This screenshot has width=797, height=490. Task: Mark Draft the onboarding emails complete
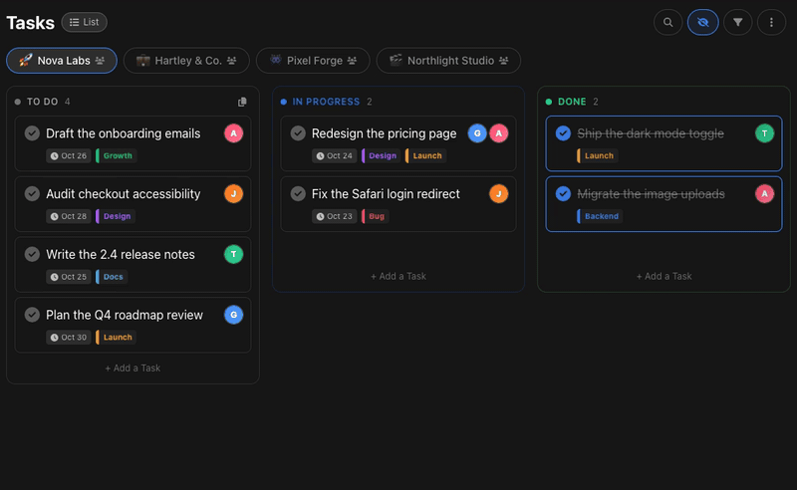pyautogui.click(x=32, y=133)
